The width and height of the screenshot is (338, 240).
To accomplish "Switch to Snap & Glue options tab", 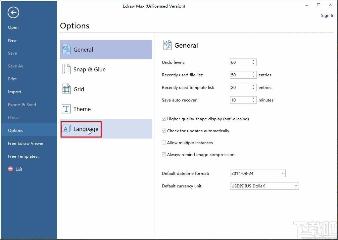I will (x=106, y=69).
